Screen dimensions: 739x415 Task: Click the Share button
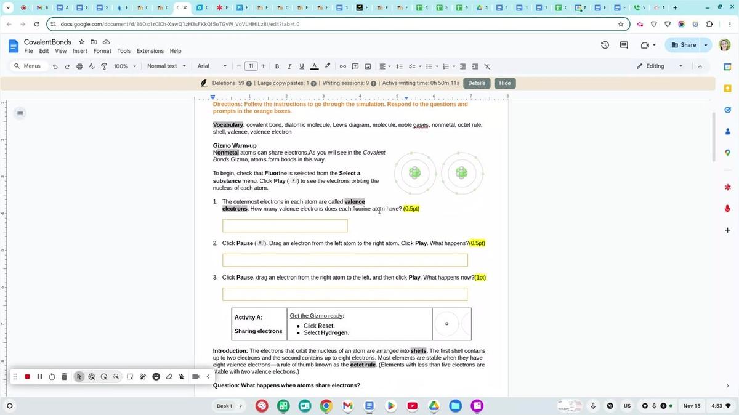pyautogui.click(x=684, y=45)
